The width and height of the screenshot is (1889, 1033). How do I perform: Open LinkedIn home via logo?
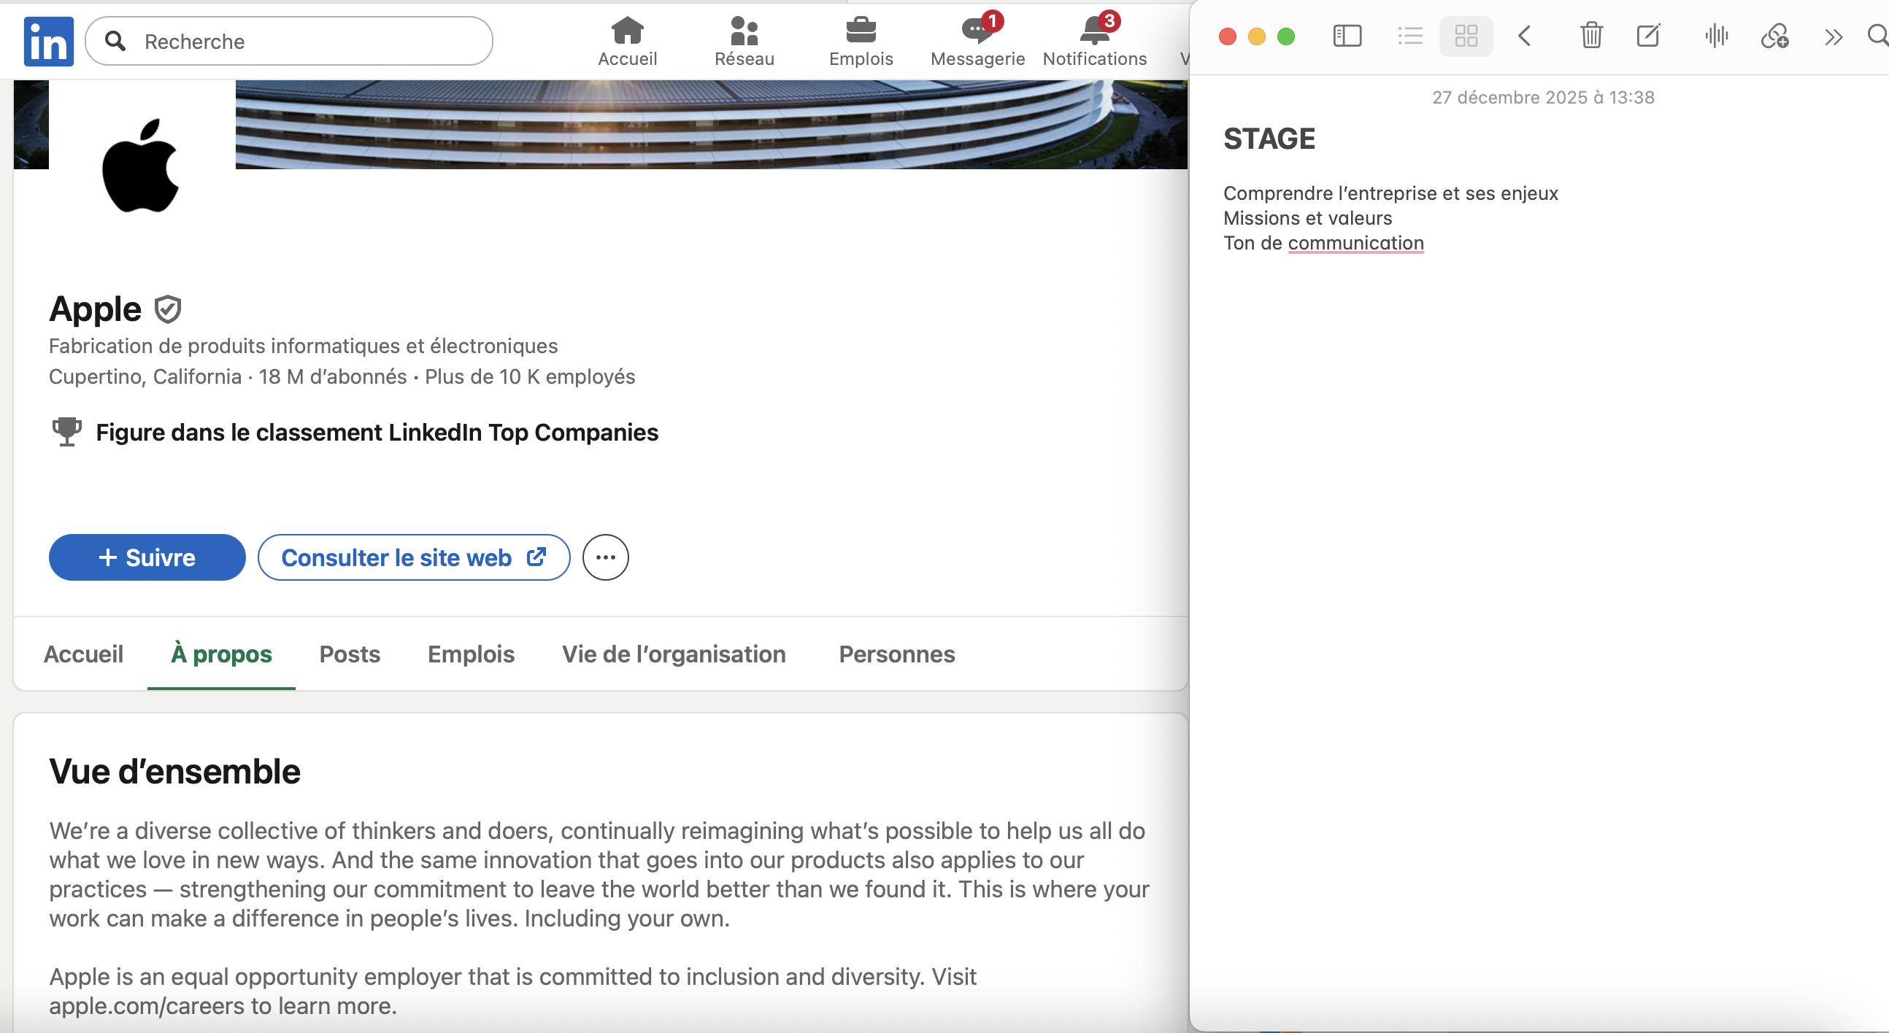click(48, 41)
